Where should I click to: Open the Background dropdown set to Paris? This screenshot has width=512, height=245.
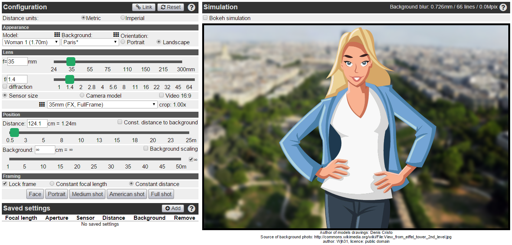[x=90, y=42]
